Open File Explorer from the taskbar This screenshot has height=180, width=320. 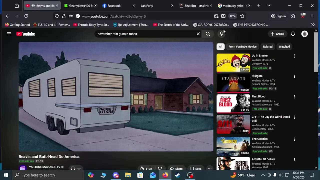coord(128,175)
